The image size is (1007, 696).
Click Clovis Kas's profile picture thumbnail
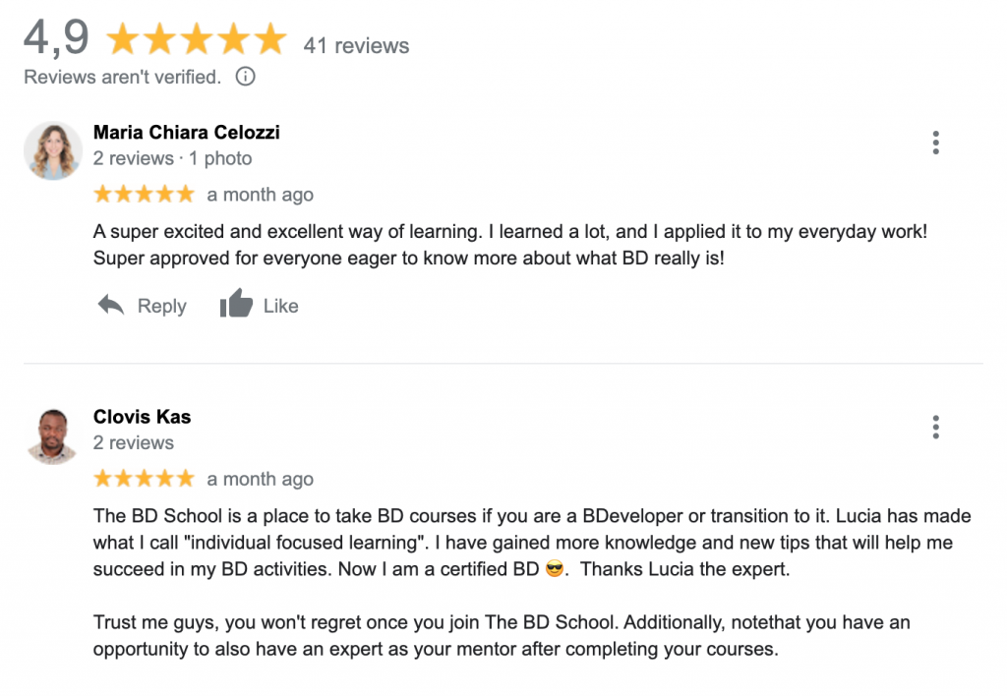tap(52, 435)
